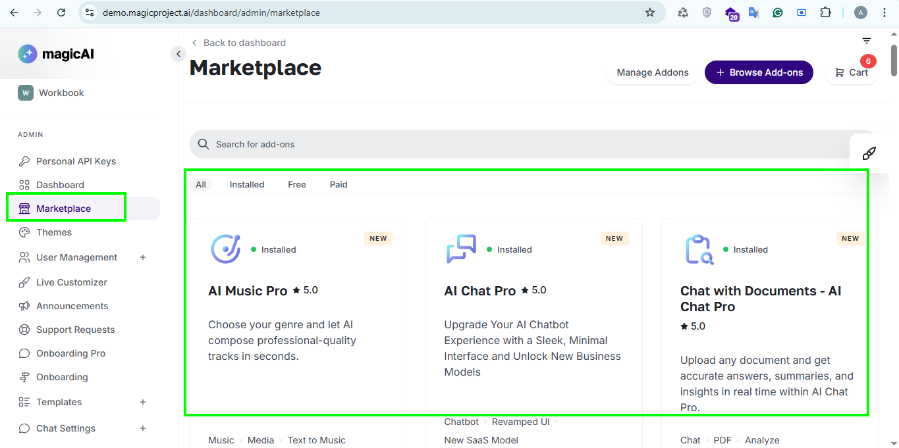Open the brush customizer floating icon
The width and height of the screenshot is (899, 448).
coord(869,153)
